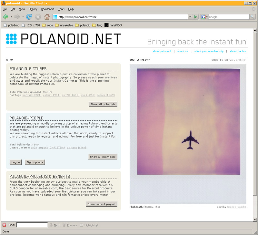The height and width of the screenshot is (235, 258).
Task: Click into the Google search box
Action: click(x=229, y=17)
